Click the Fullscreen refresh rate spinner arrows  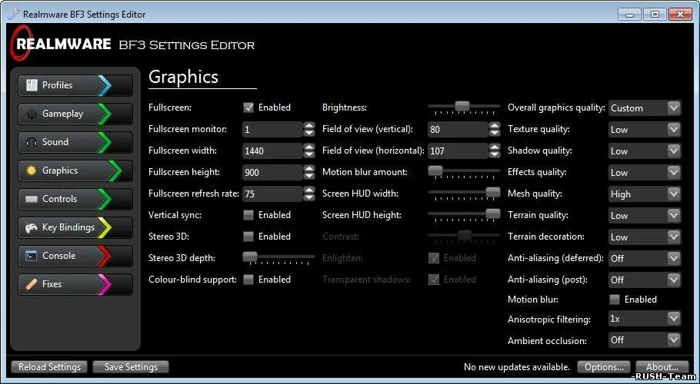pos(309,194)
